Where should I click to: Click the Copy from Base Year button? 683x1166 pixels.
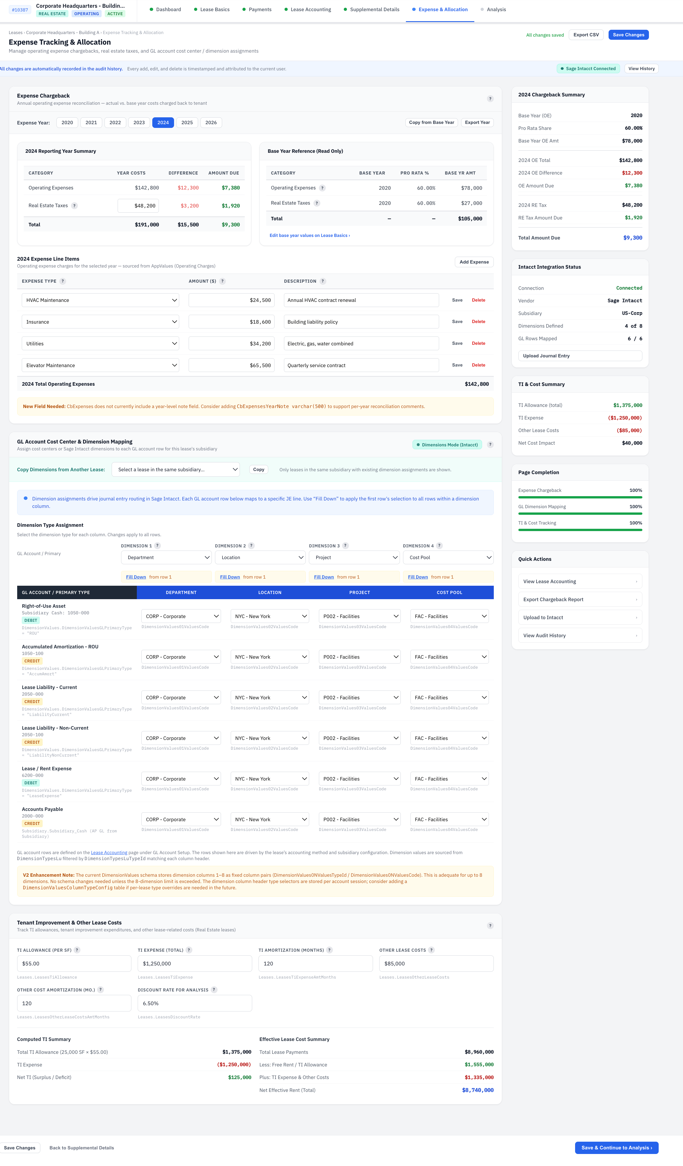tap(431, 122)
